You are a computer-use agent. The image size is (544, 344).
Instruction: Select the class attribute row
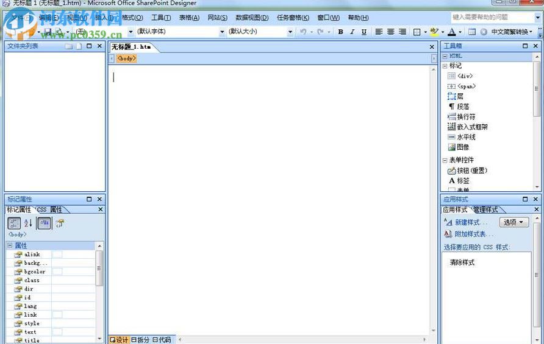click(x=51, y=280)
